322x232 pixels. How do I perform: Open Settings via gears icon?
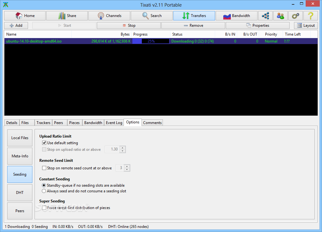click(296, 16)
